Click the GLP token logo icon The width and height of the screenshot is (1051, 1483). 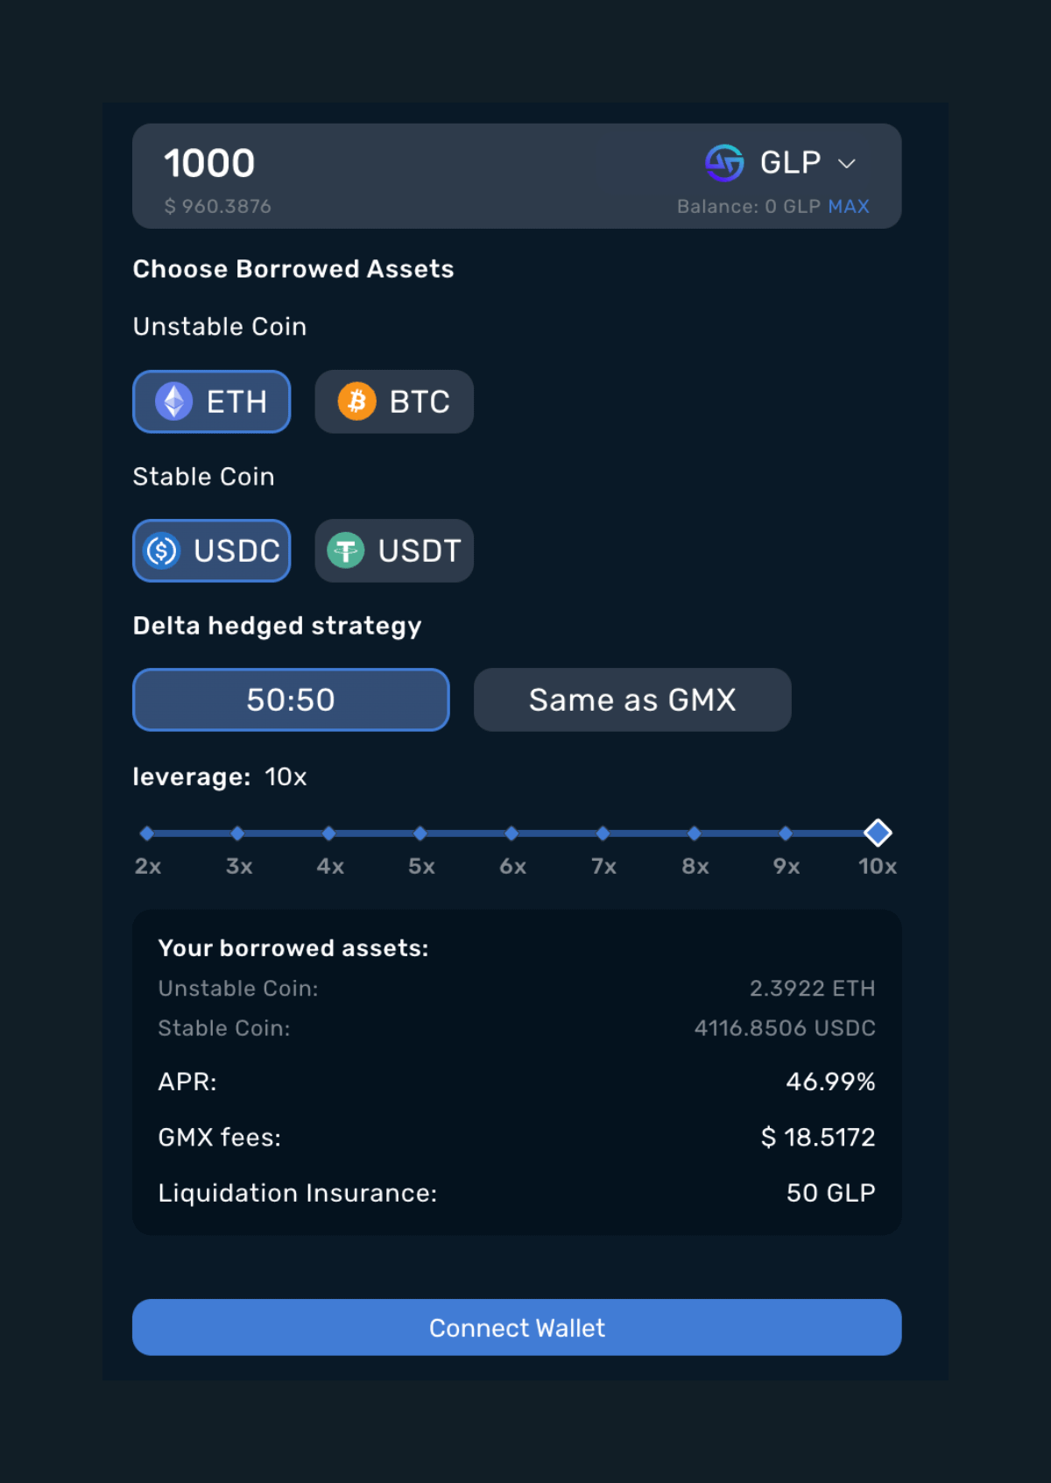(x=724, y=163)
